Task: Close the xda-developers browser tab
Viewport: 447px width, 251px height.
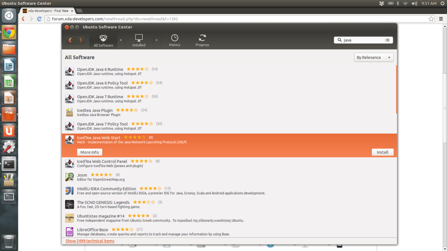Action: [72, 11]
